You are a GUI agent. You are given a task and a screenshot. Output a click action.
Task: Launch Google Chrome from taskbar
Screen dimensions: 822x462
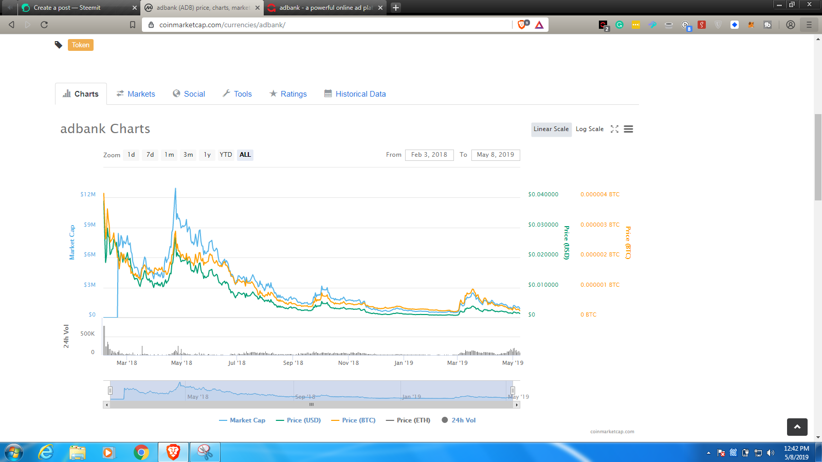pos(141,452)
